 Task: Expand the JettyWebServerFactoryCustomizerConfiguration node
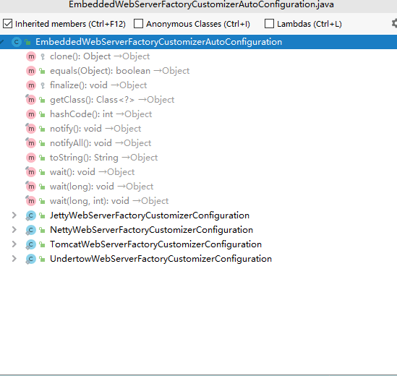14,215
